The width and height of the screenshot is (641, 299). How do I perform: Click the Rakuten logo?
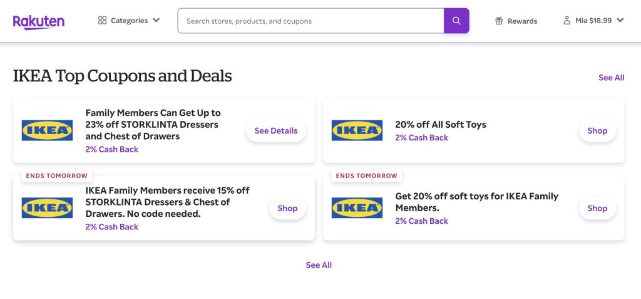(x=39, y=21)
